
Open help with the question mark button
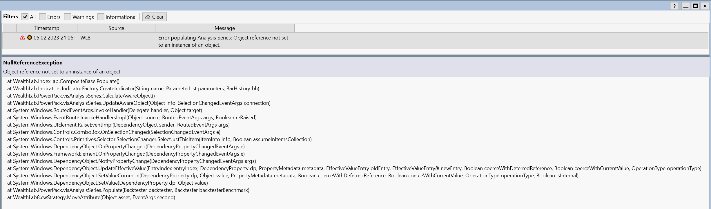(x=674, y=6)
